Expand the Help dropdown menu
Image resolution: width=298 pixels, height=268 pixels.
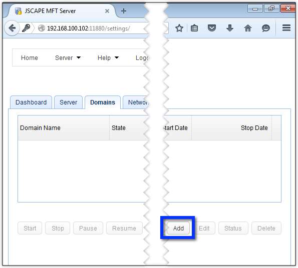coord(108,57)
